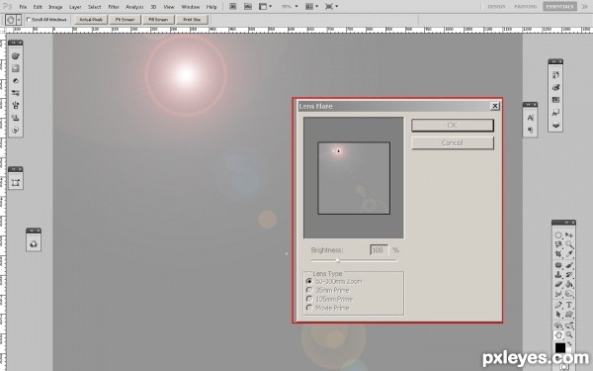The width and height of the screenshot is (593, 371).
Task: Enable the Scroll All Windows checkbox
Action: 29,20
